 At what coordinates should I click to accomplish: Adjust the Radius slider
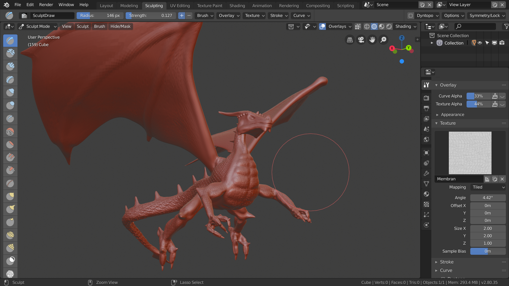[100, 16]
